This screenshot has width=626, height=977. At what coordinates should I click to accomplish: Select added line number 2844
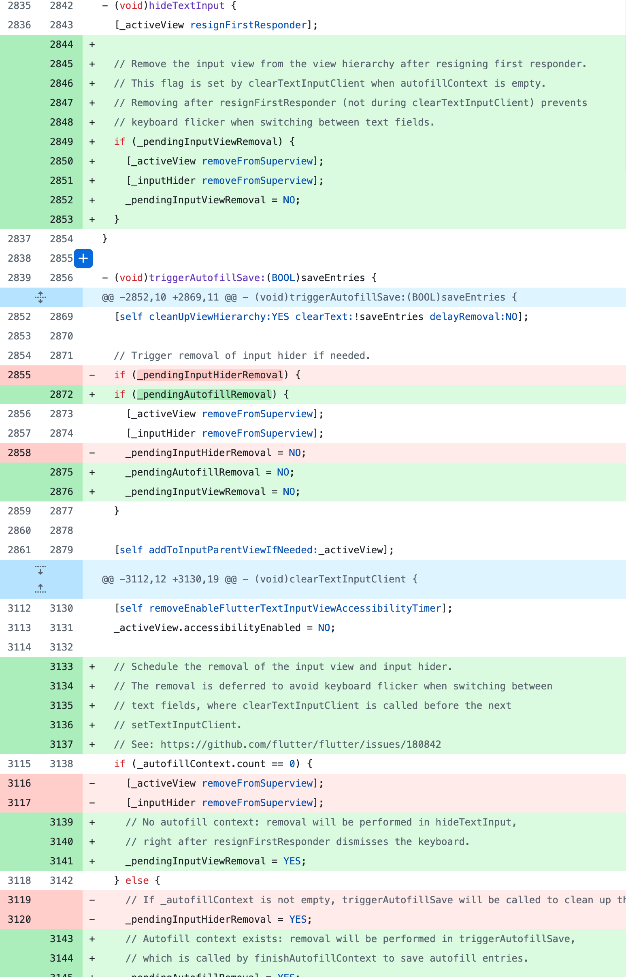[x=62, y=45]
